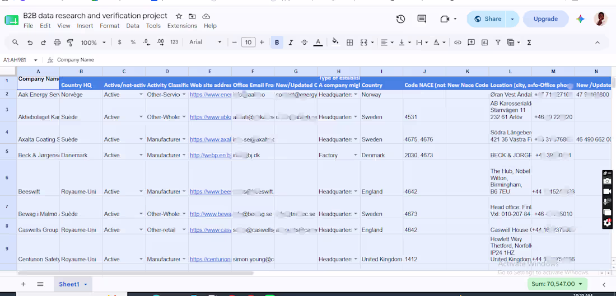Open horizontal align dropdown
Viewport: 616px width, 296px height.
coord(387,43)
